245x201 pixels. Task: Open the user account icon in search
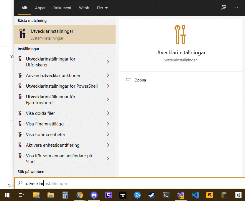[223, 8]
